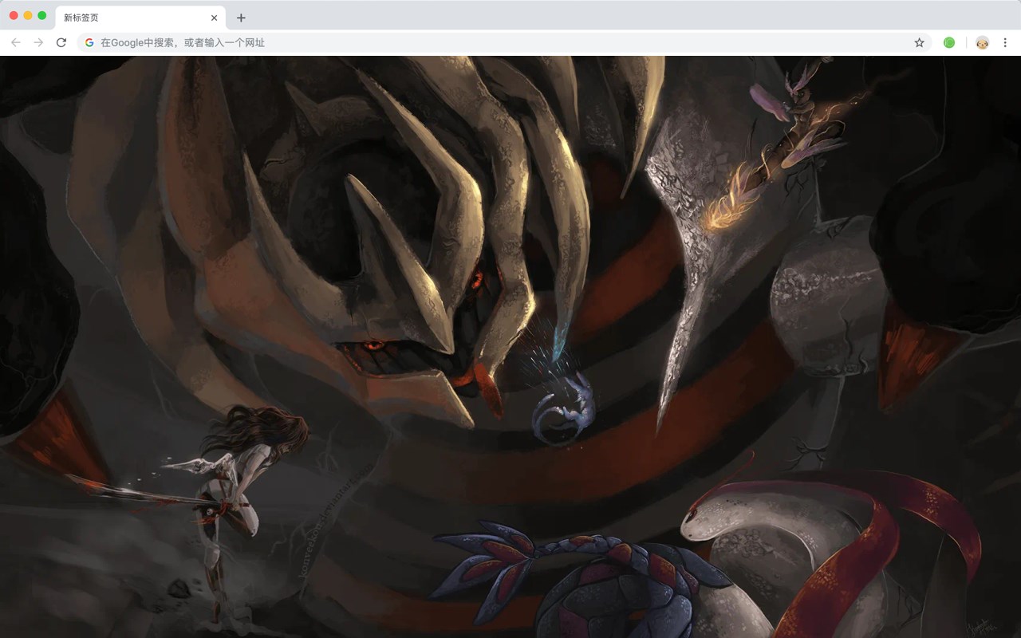This screenshot has width=1021, height=638.
Task: Maximize the window with the green button
Action: 41,15
